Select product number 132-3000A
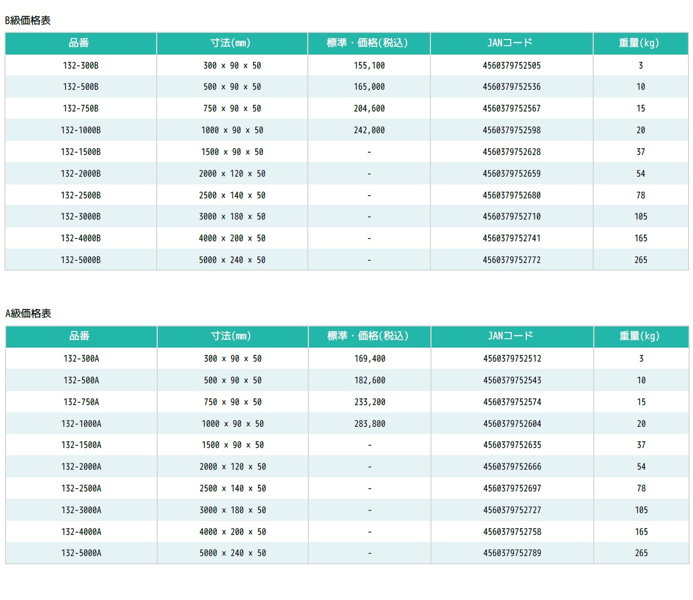 (x=81, y=510)
